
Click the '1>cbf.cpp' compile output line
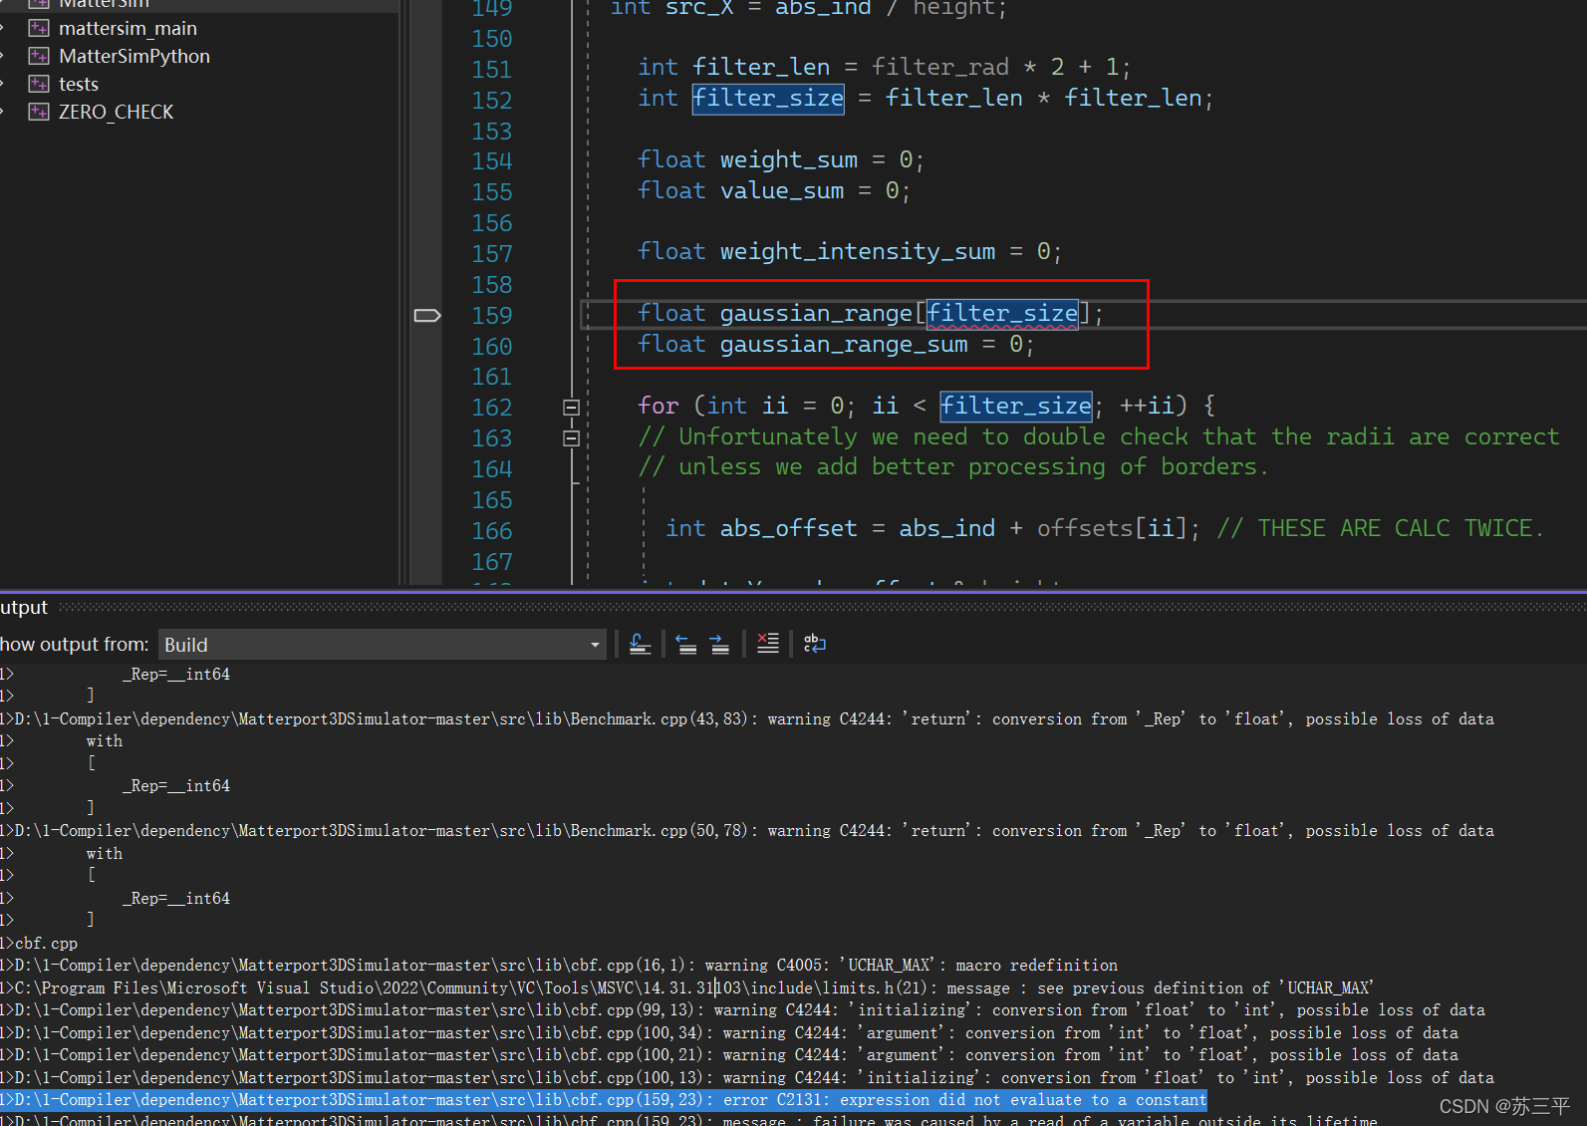coord(39,944)
